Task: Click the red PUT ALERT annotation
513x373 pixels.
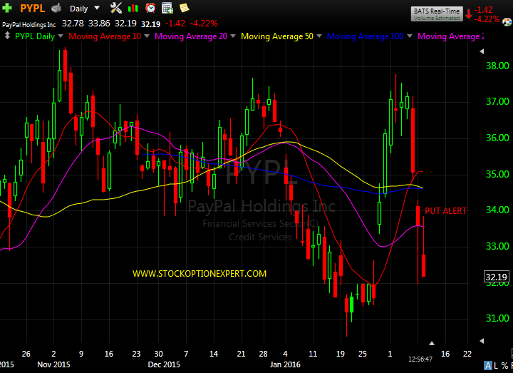Action: coord(445,211)
